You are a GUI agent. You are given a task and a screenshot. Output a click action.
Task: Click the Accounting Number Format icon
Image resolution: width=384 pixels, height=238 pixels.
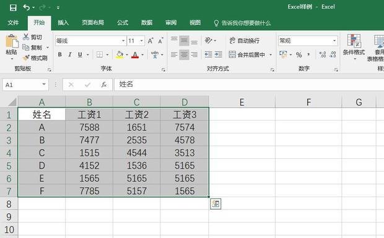(x=283, y=54)
